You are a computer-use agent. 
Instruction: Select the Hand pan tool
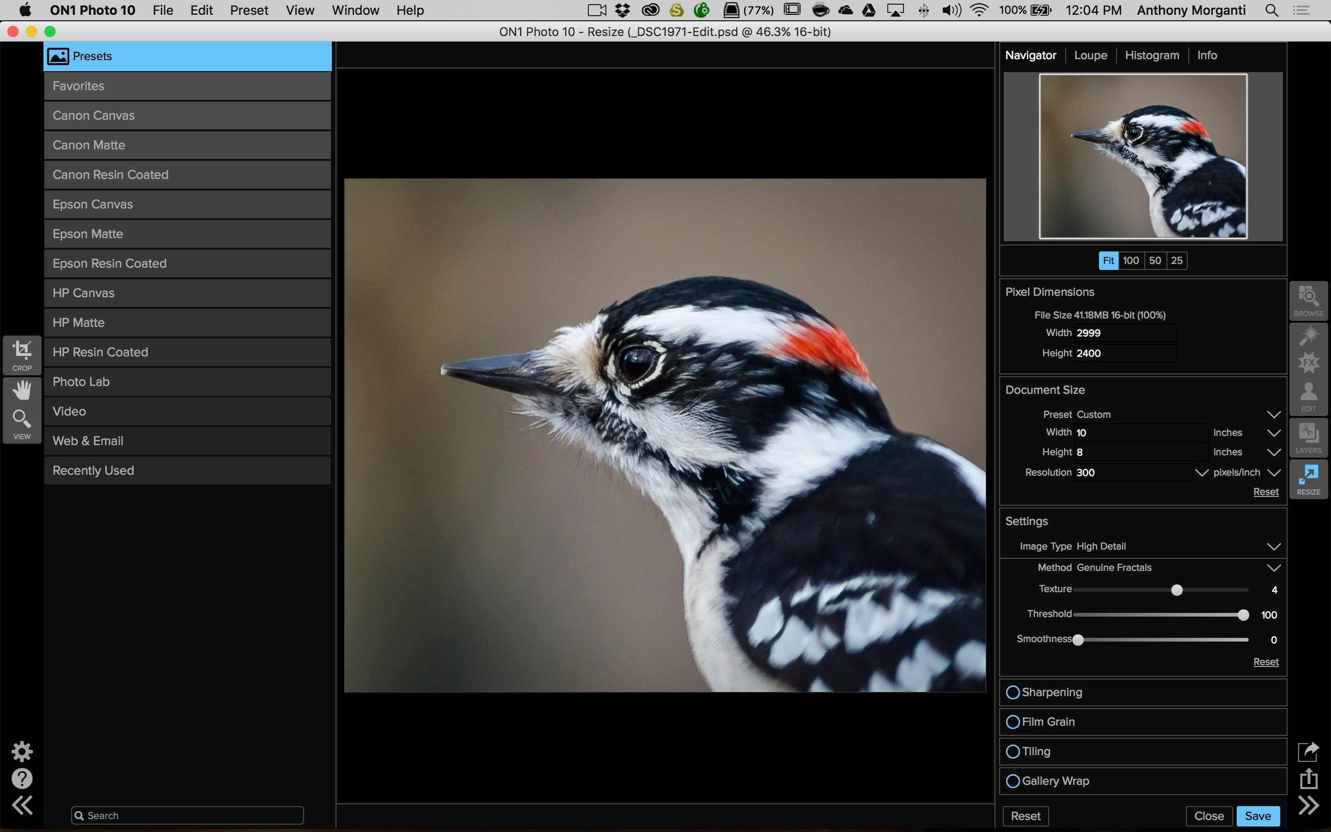pos(22,390)
